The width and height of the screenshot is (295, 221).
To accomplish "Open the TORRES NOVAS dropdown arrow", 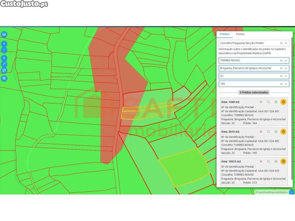I will tap(286, 61).
